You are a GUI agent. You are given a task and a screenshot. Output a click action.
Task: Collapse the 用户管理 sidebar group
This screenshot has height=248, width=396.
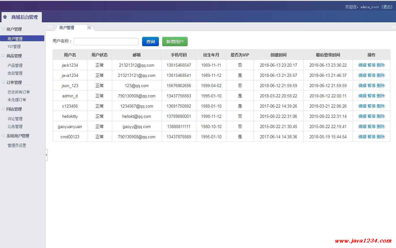(x=3, y=29)
